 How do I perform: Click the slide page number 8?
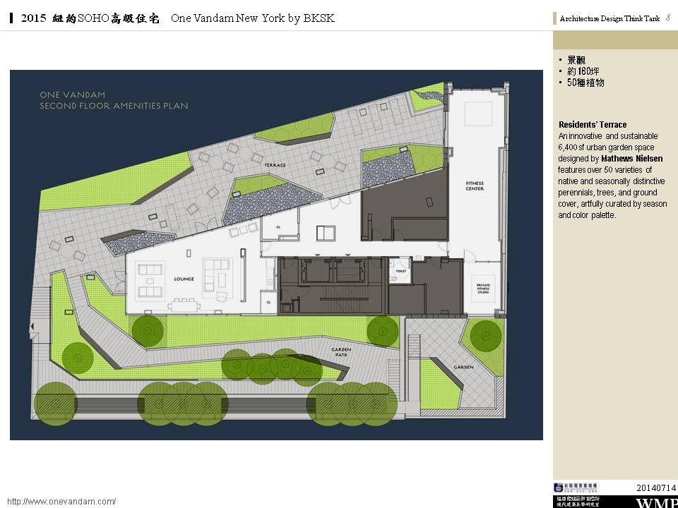(668, 18)
